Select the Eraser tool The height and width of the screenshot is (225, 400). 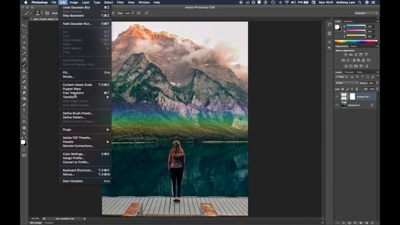point(24,82)
